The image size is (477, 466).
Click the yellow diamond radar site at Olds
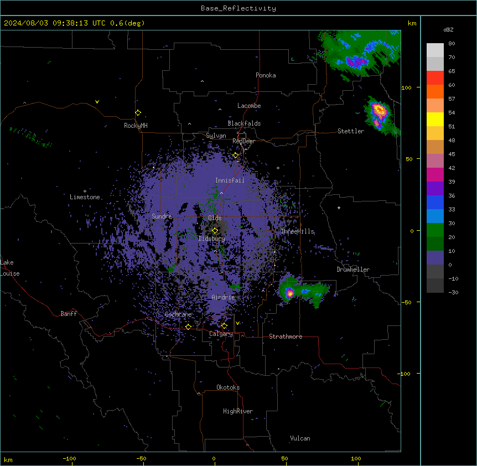pyautogui.click(x=215, y=231)
